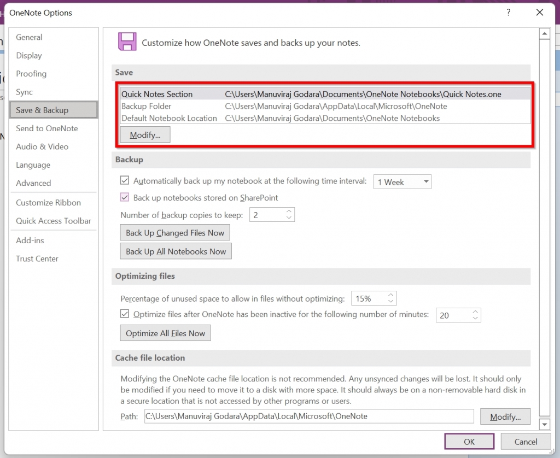Click the scrollbar down arrow
This screenshot has width=560, height=458.
pyautogui.click(x=545, y=424)
